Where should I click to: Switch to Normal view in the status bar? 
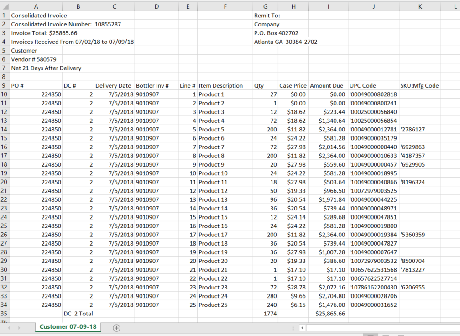tap(371, 334)
